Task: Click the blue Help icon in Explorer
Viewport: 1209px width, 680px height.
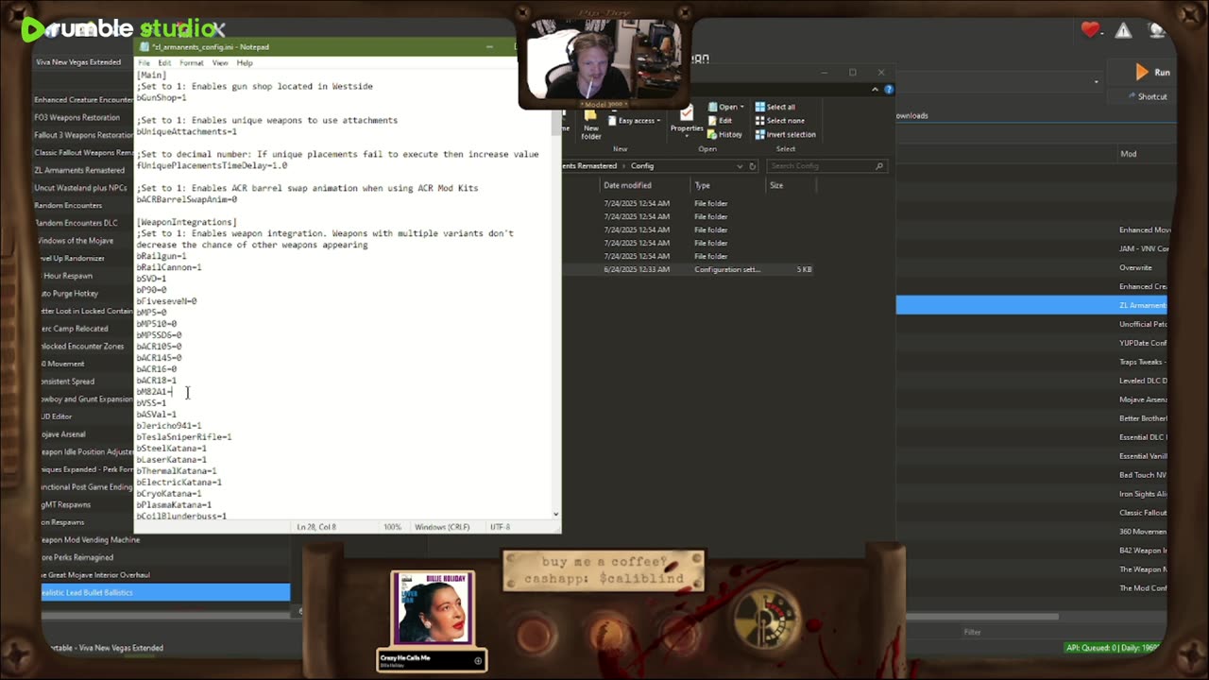Action: pyautogui.click(x=889, y=90)
